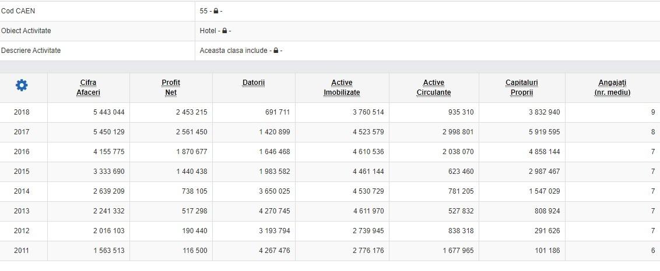Viewport: 660px width, 271px height.
Task: Click the Angajati (nr. mediu) header
Action: (x=612, y=88)
